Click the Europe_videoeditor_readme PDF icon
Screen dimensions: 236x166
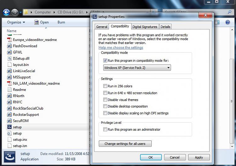click(9, 40)
